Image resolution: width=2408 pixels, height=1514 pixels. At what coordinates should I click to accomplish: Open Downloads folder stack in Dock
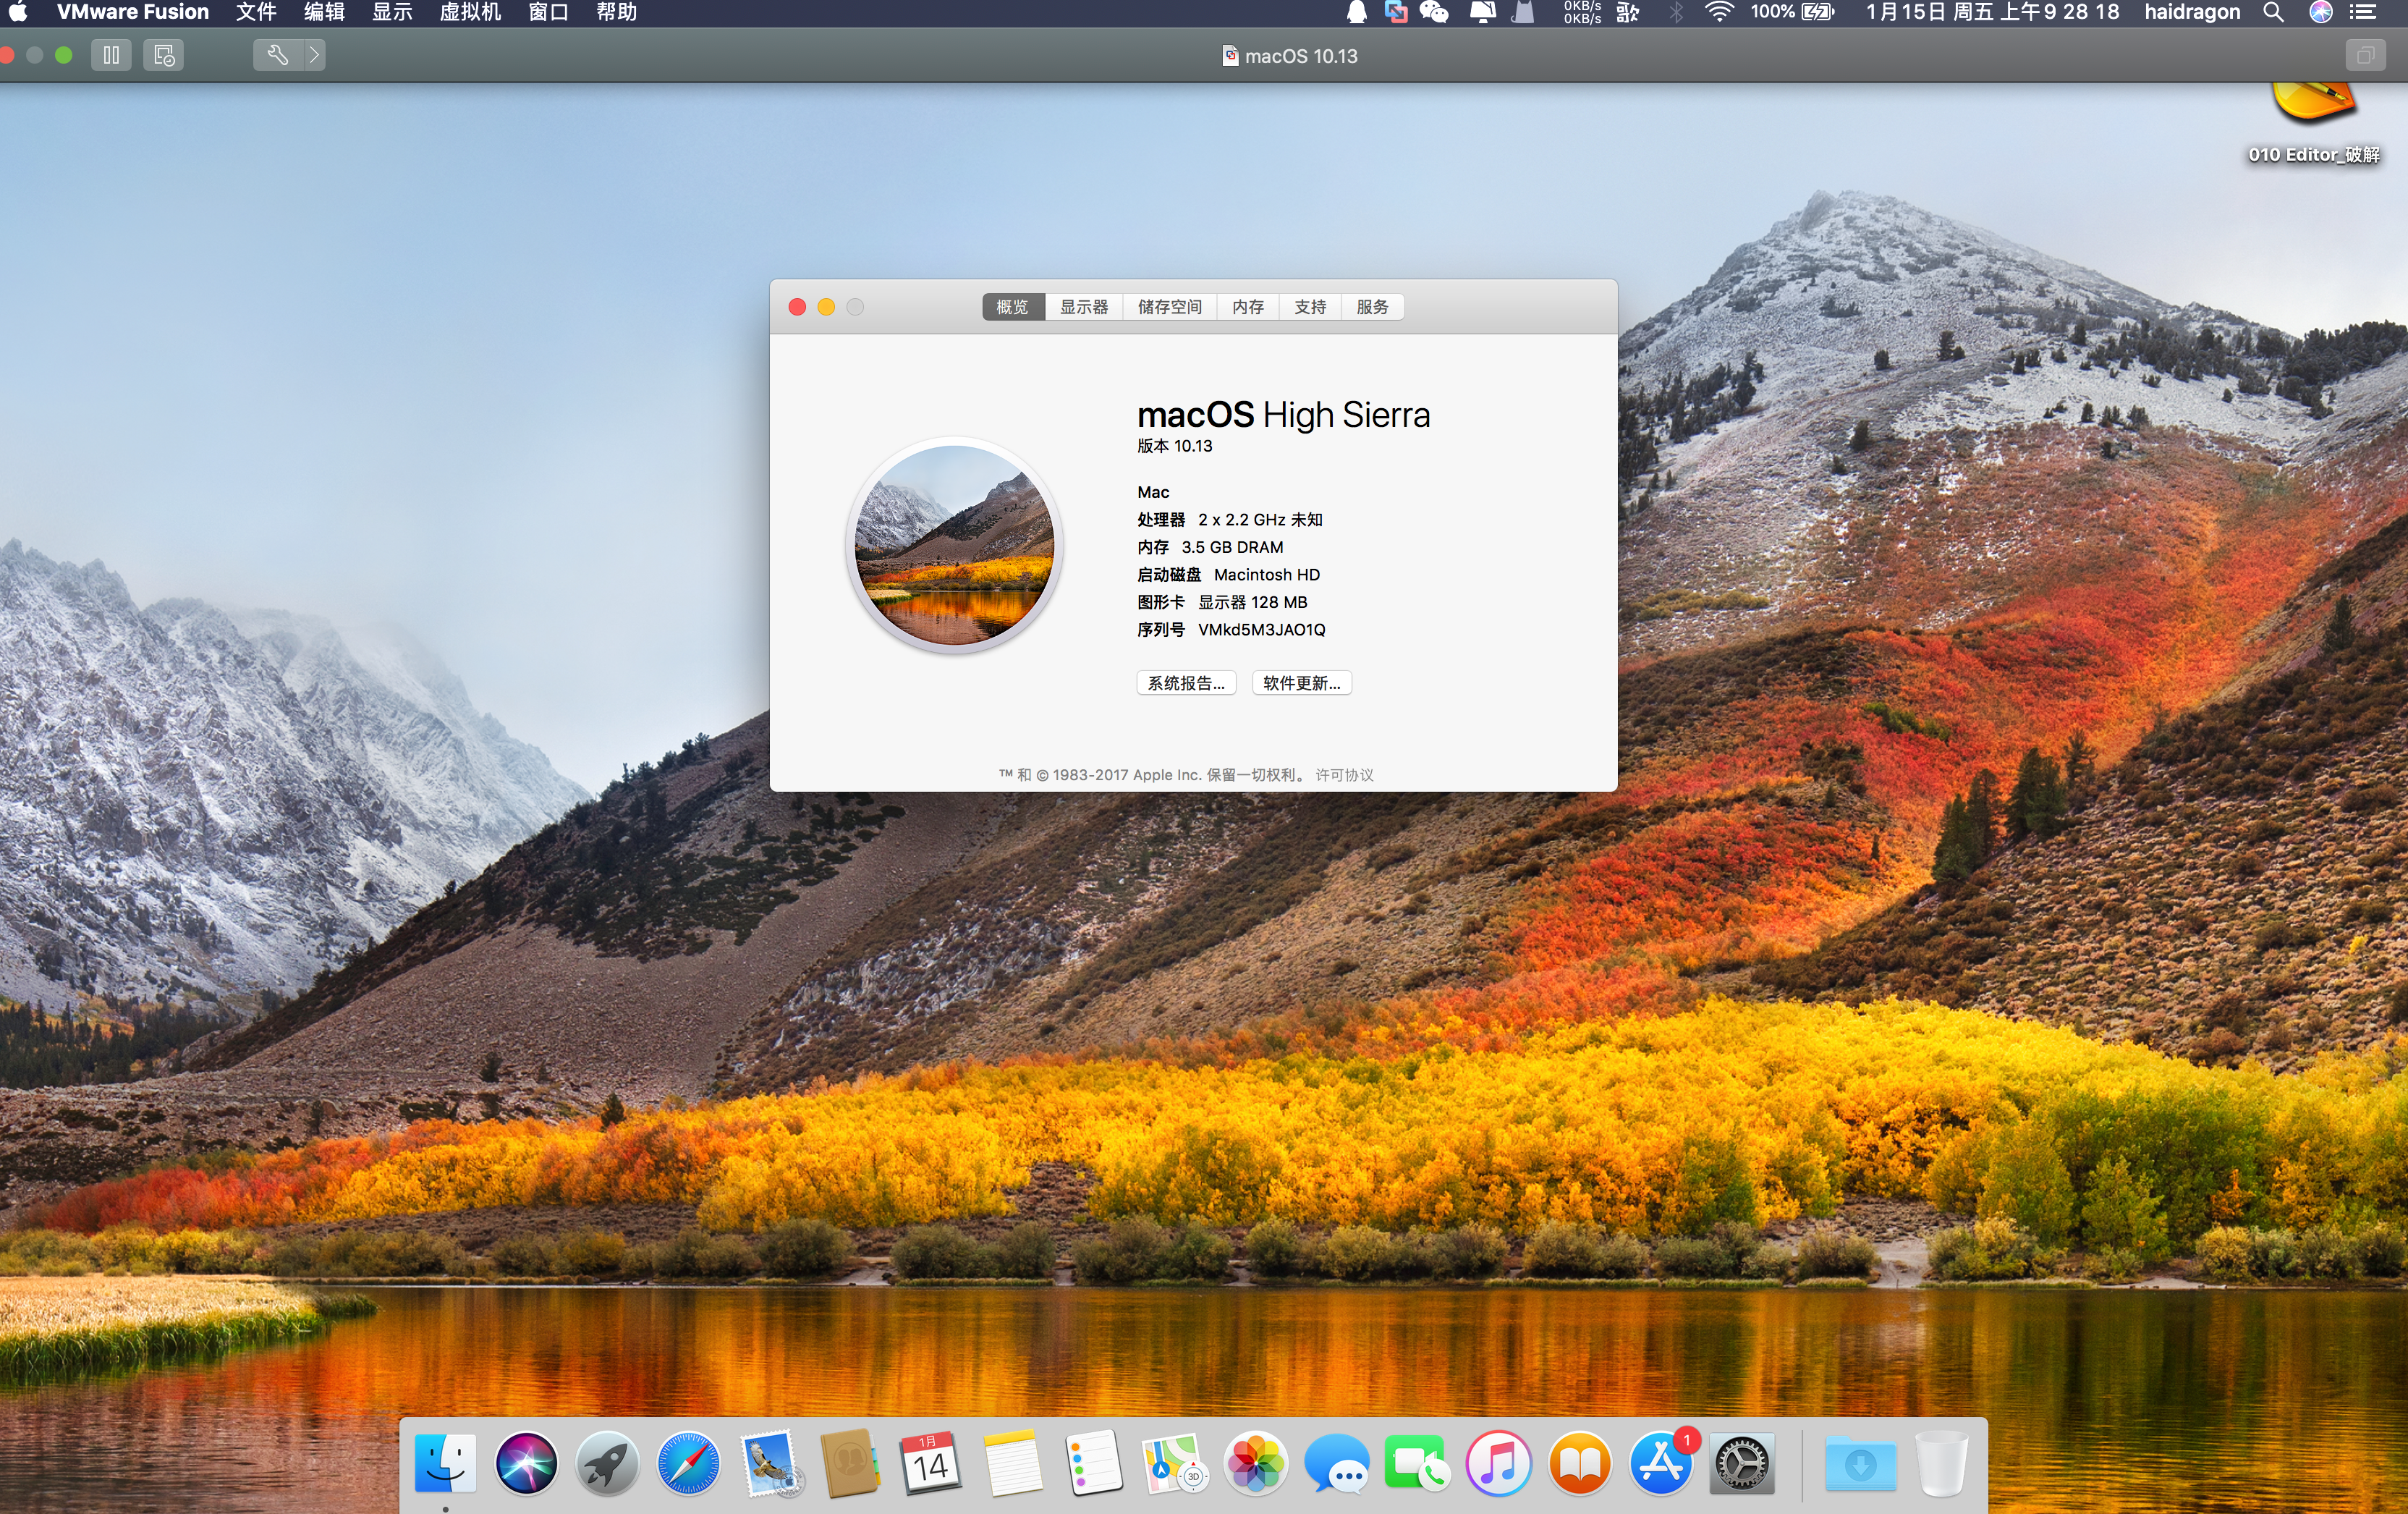[1860, 1464]
